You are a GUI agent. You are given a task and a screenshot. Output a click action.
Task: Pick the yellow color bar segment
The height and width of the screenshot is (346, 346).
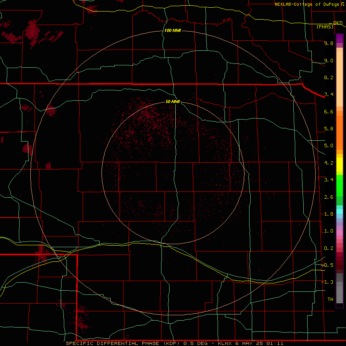[x=339, y=165]
